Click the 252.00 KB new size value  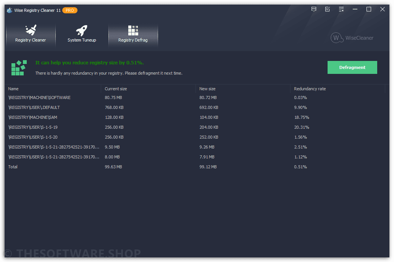pos(209,137)
